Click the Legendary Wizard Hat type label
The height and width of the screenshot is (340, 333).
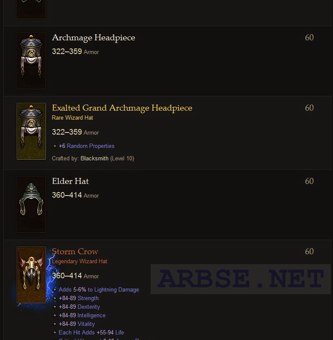80,261
